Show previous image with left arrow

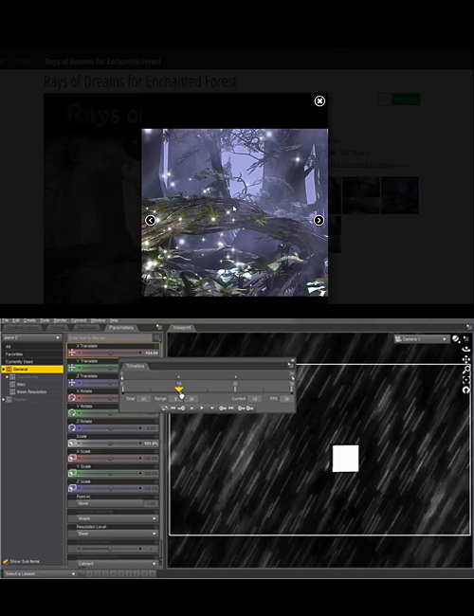(150, 221)
